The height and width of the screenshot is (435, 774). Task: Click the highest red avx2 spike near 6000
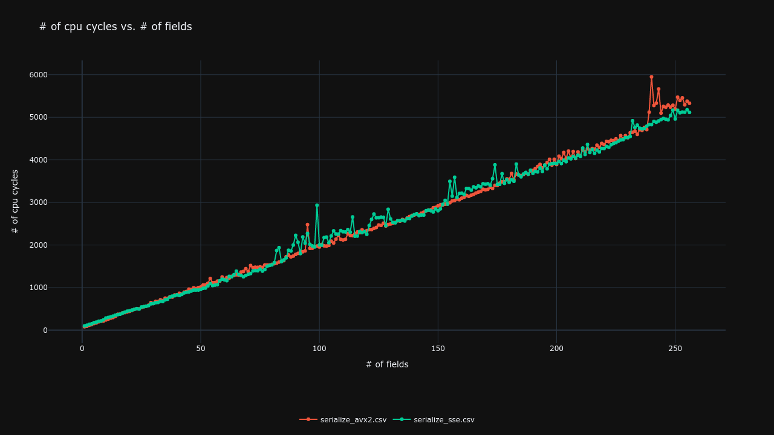pos(651,77)
